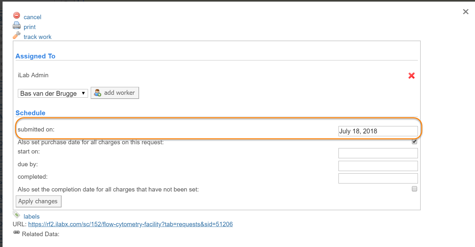
Task: Open the Bas van der Brugge worker dropdown
Action: [53, 94]
